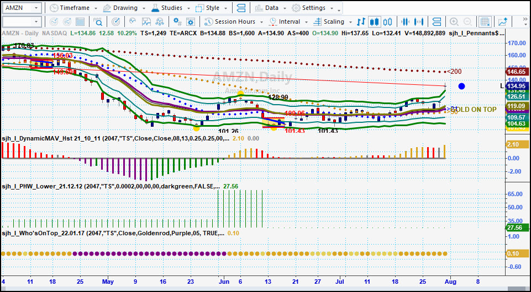The height and width of the screenshot is (292, 531).
Task: Expand the Interval dropdown arrow
Action: 306,22
